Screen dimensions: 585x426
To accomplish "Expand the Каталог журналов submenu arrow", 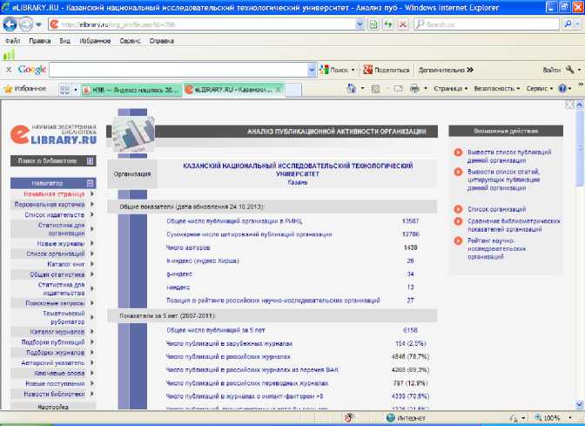I will tap(91, 332).
